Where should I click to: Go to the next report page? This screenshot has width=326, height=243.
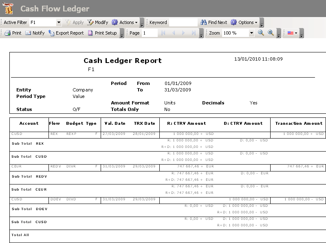pos(183,33)
